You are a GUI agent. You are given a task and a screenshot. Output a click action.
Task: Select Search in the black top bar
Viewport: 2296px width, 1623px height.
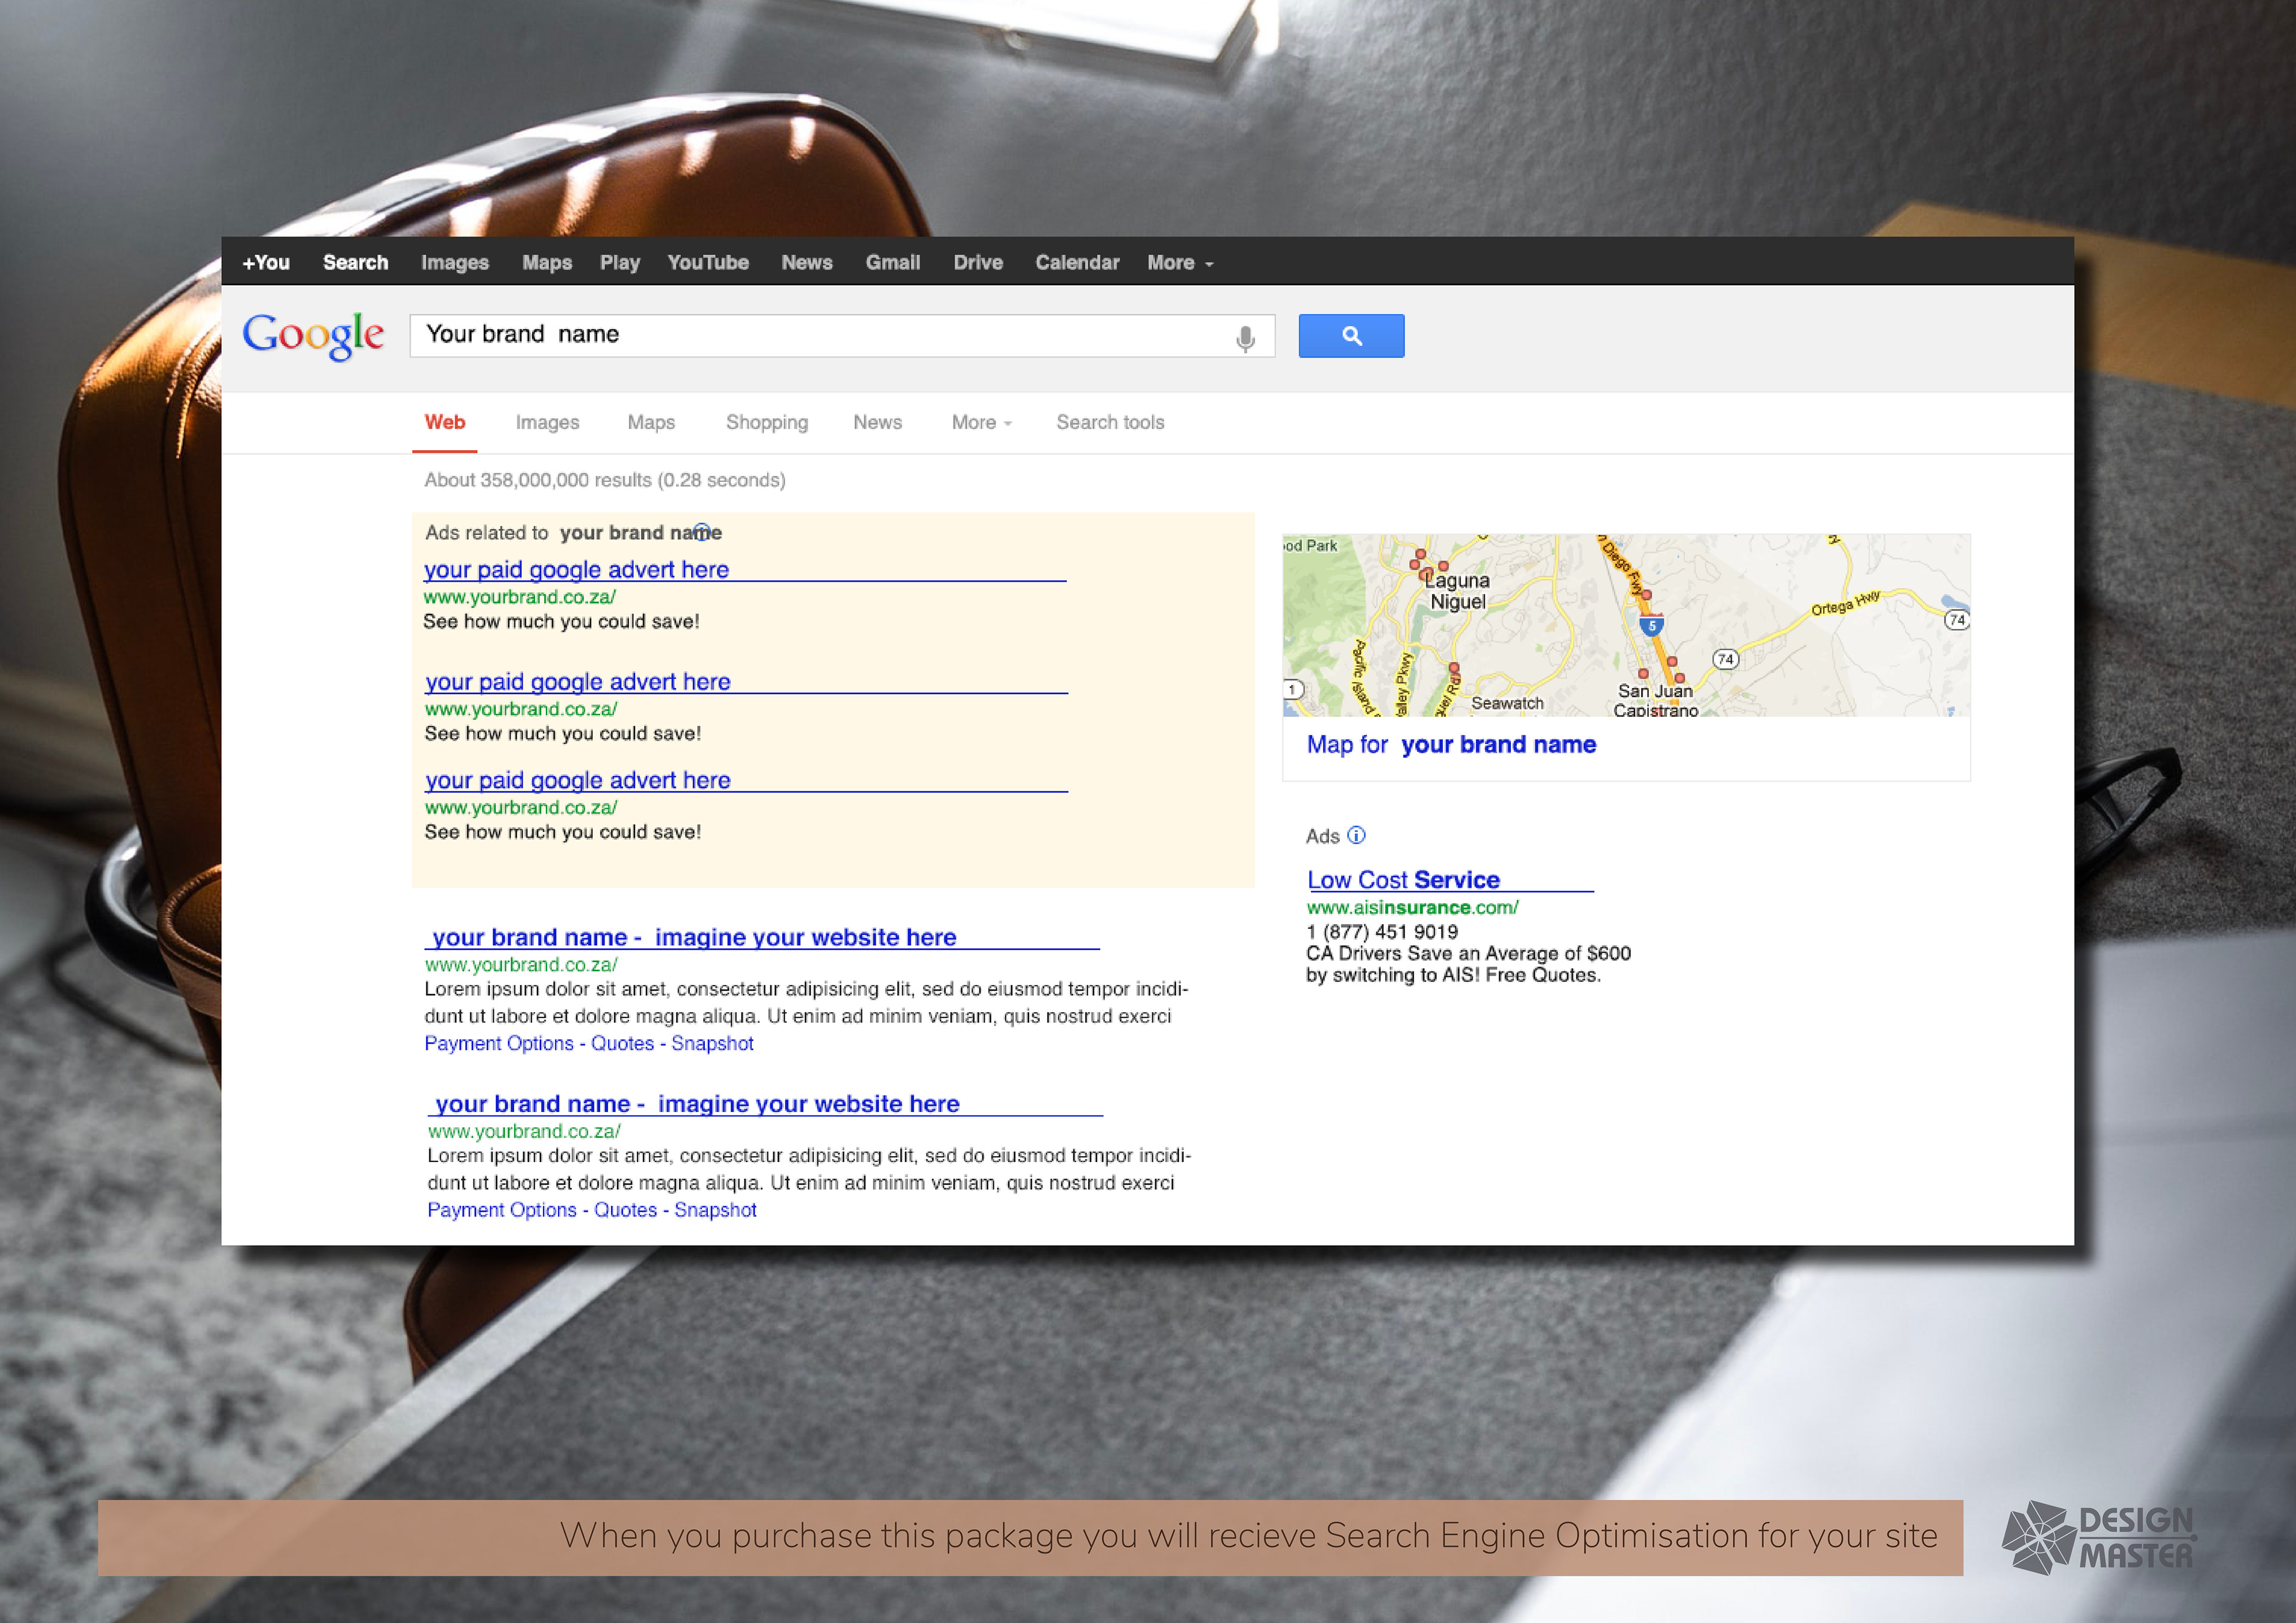[x=355, y=263]
